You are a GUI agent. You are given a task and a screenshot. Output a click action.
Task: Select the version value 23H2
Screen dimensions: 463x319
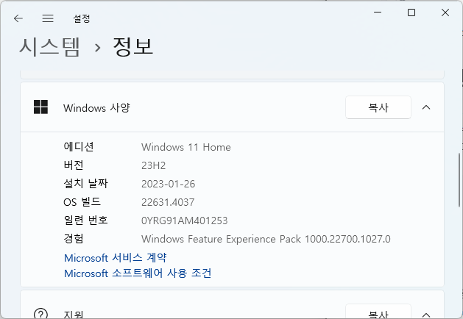(x=153, y=165)
